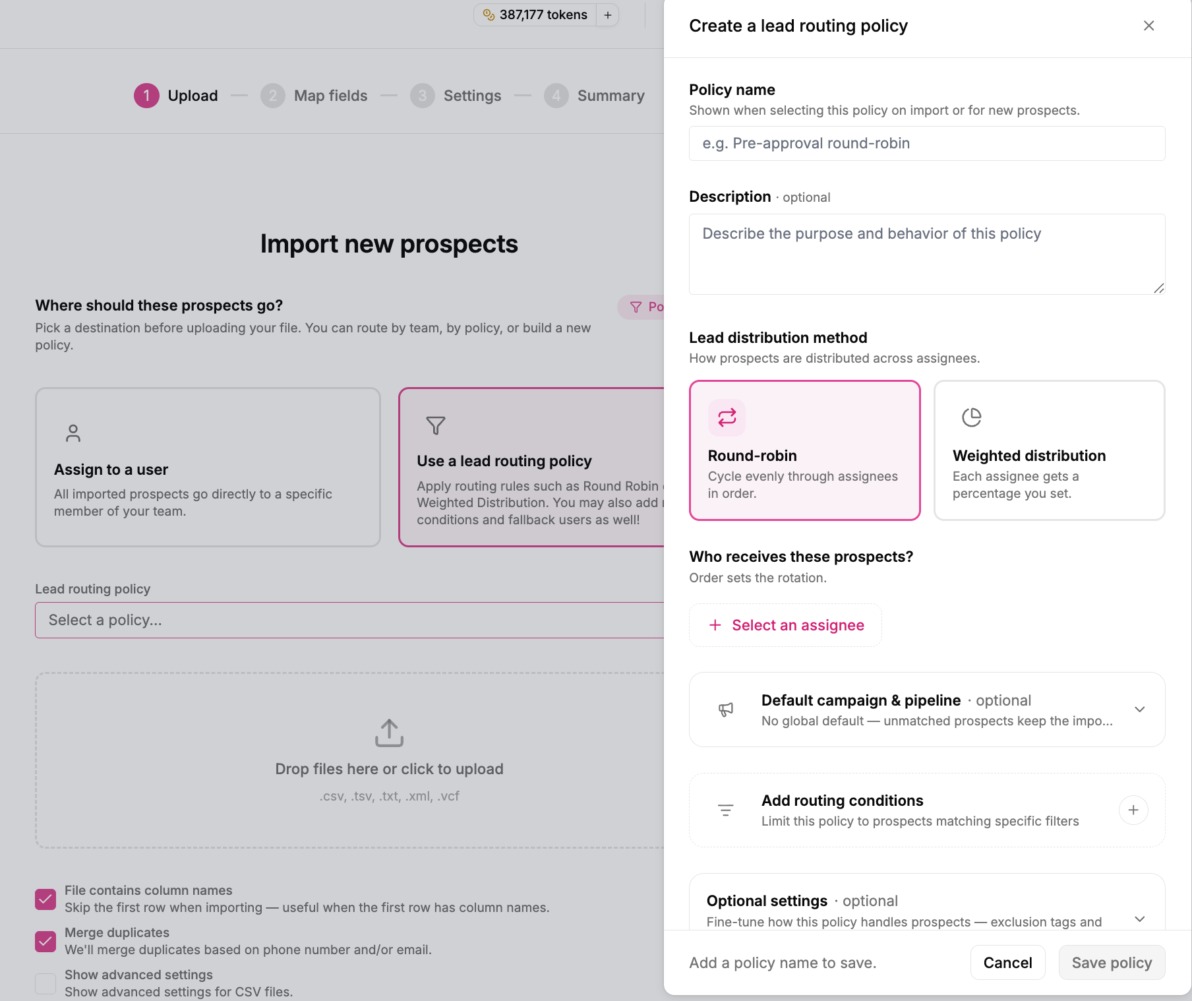This screenshot has height=1001, width=1192.
Task: Click the Weighted distribution pie chart icon
Action: [x=971, y=417]
